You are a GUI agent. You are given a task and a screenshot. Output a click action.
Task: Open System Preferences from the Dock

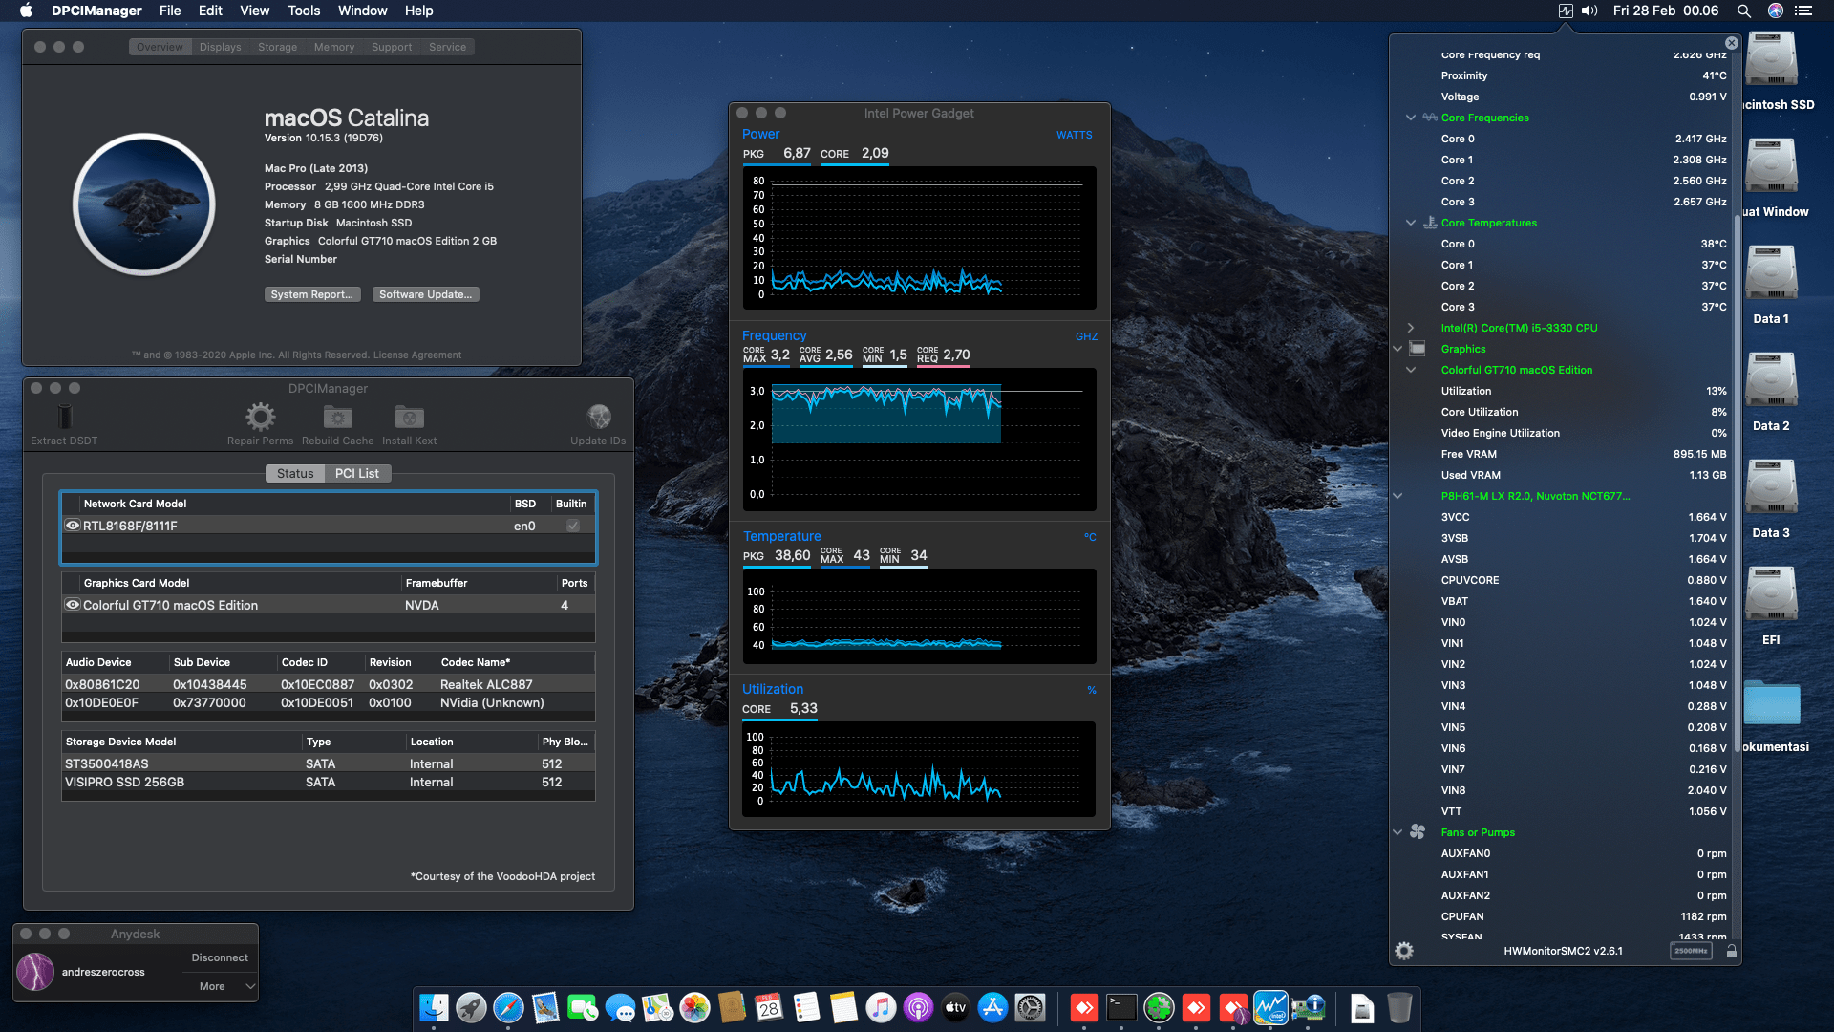1030,1007
